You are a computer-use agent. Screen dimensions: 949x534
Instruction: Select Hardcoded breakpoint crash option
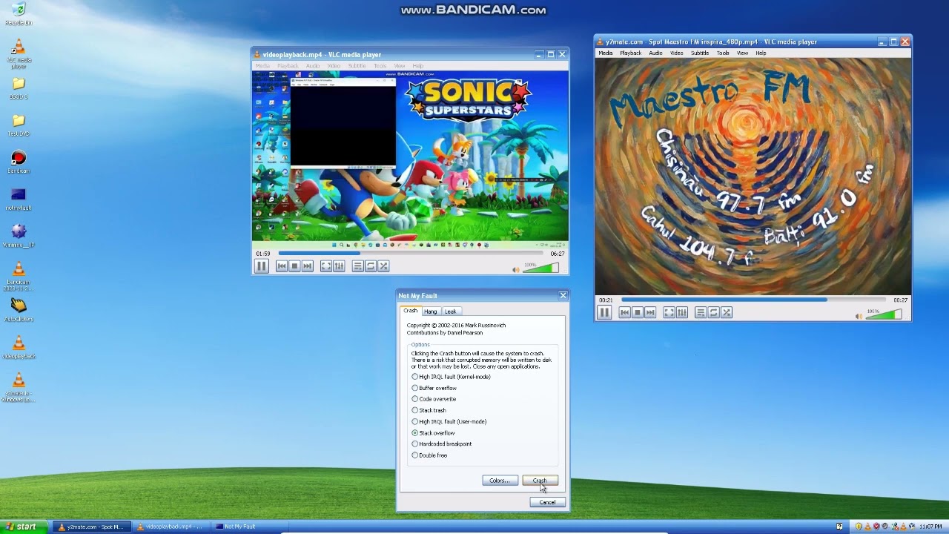pyautogui.click(x=442, y=444)
